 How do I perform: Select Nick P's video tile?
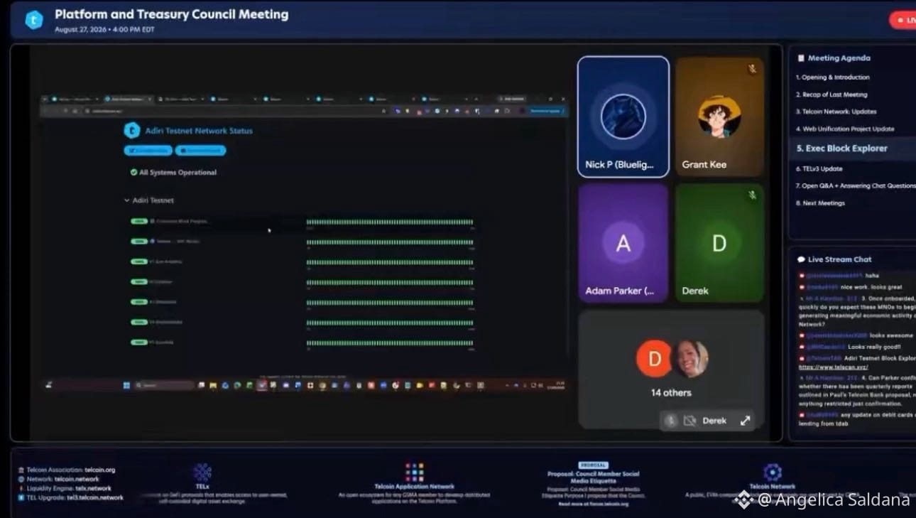(623, 117)
